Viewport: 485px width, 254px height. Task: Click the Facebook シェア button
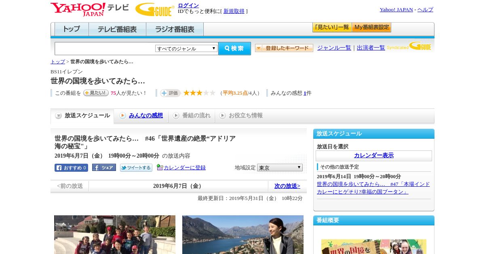click(104, 167)
